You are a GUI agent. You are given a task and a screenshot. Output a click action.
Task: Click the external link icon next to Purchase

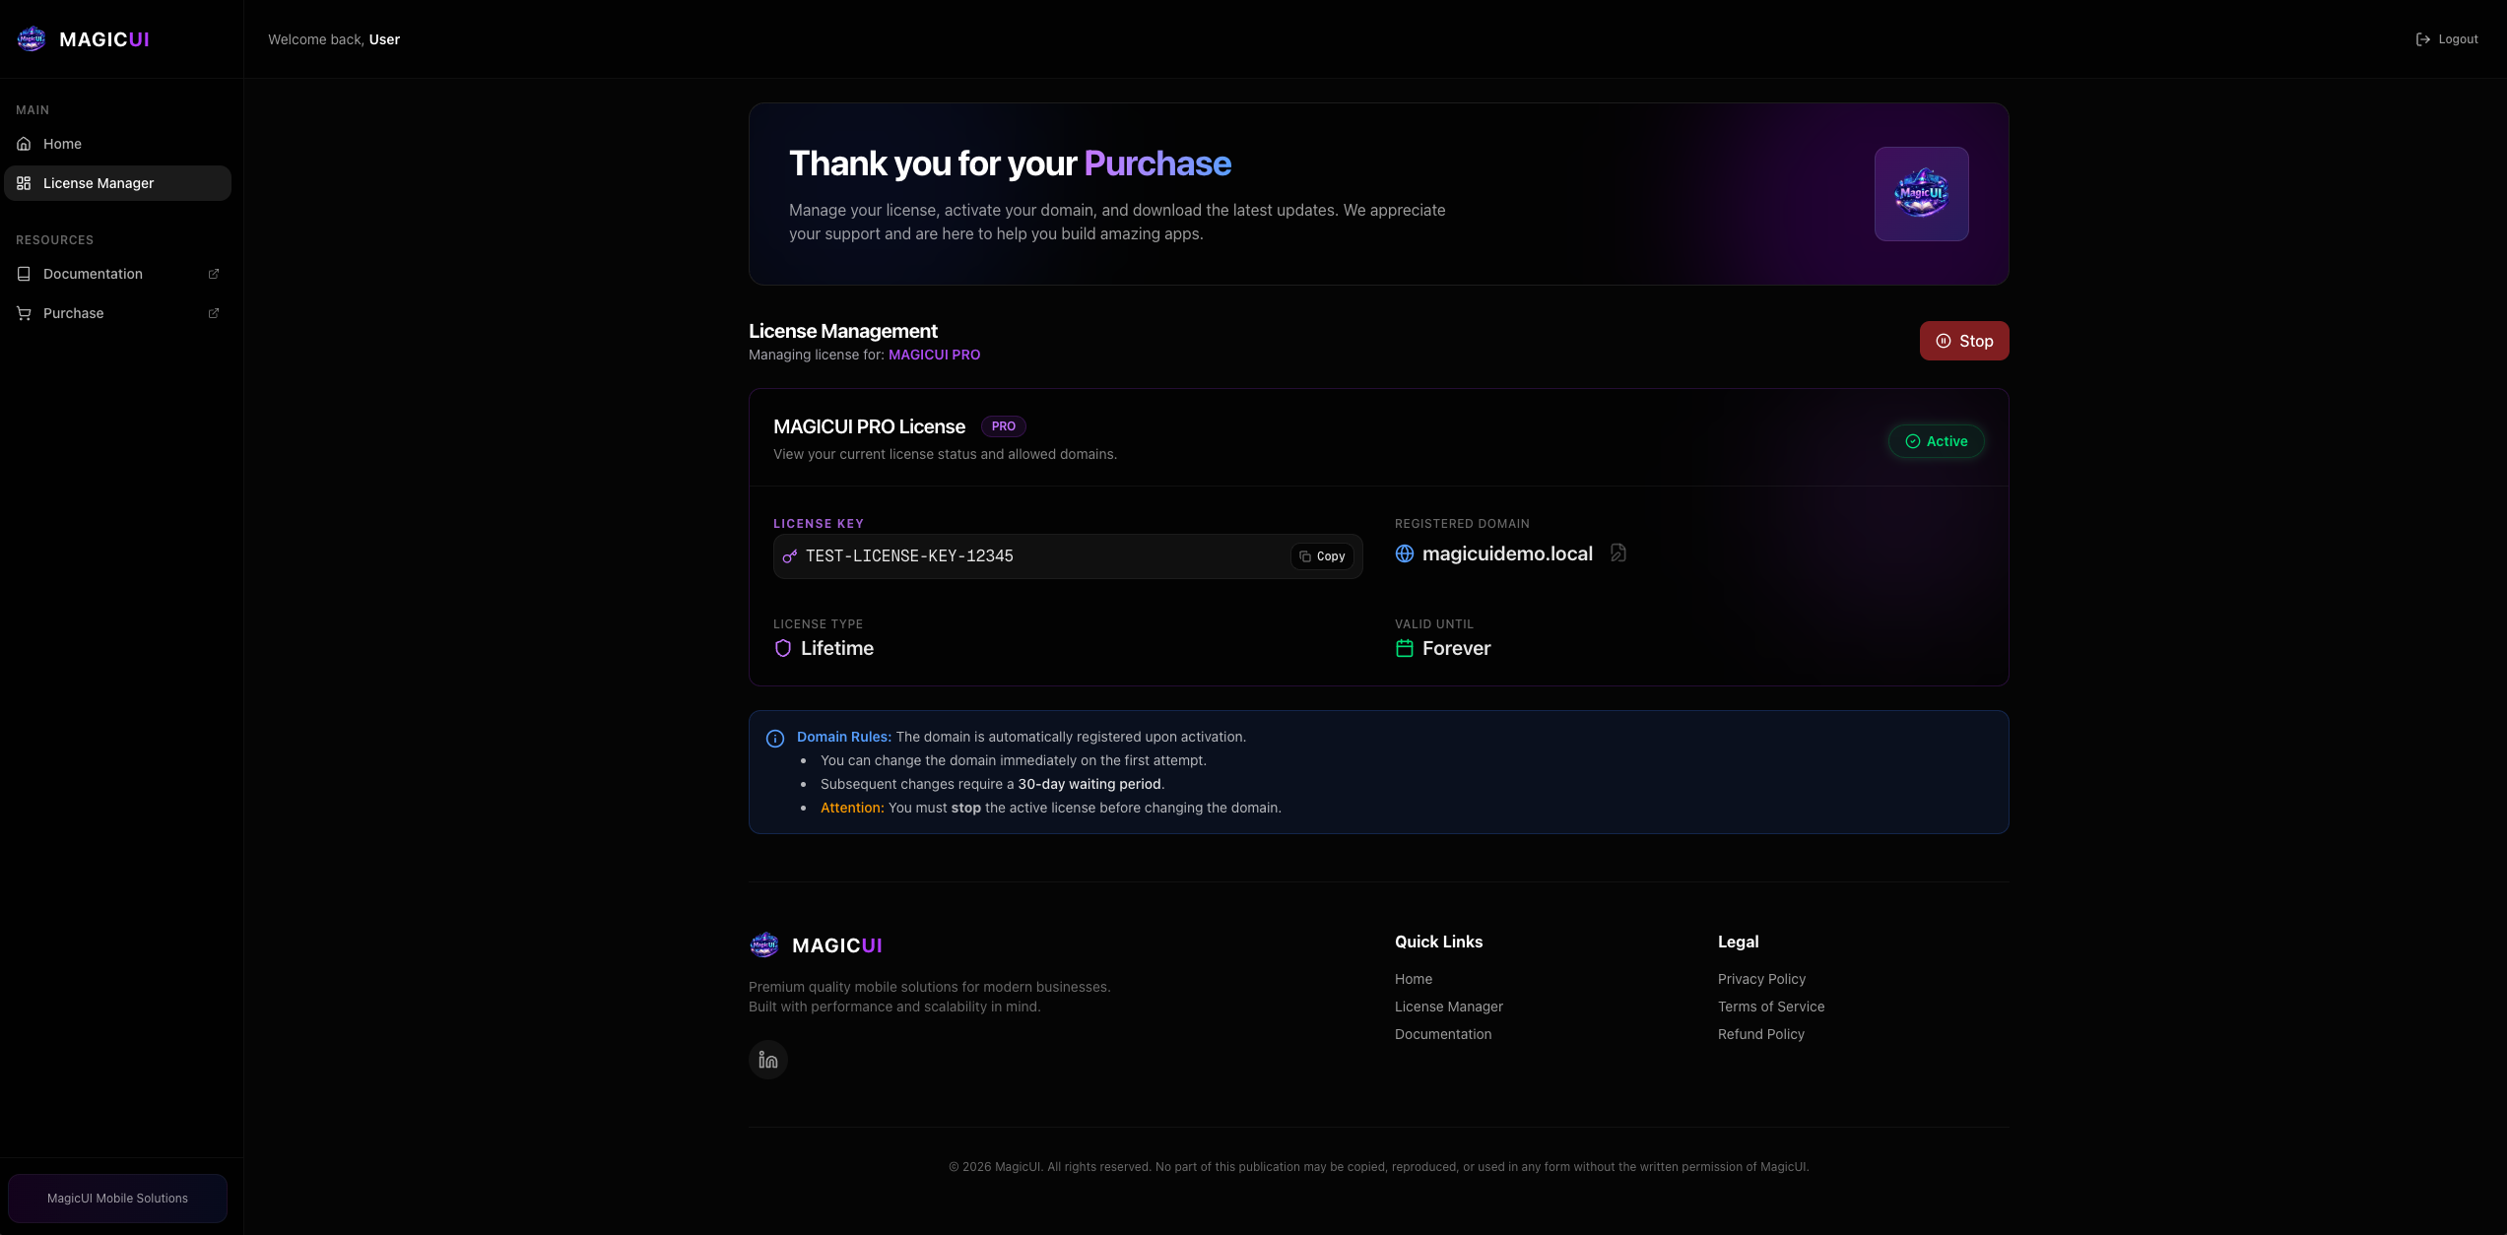[214, 313]
